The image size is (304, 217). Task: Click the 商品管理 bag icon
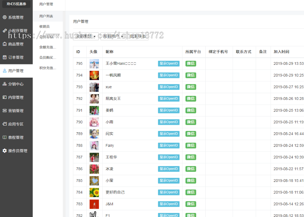pos(4,44)
